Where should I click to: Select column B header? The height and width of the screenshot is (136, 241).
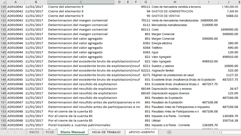pyautogui.click(x=36, y=2)
